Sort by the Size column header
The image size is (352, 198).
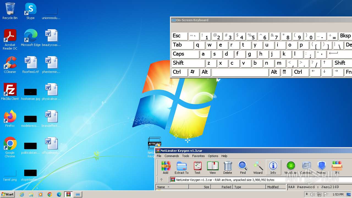point(200,187)
